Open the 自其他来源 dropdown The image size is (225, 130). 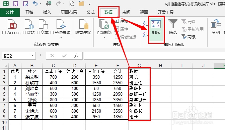point(60,29)
